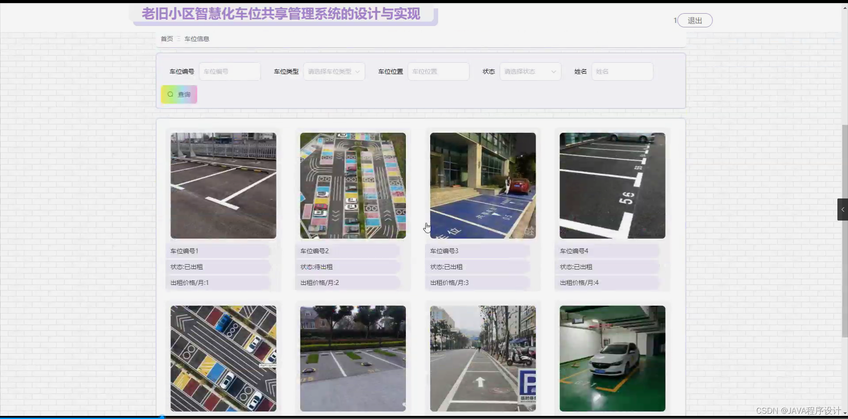Click the 查询 search button

[179, 94]
